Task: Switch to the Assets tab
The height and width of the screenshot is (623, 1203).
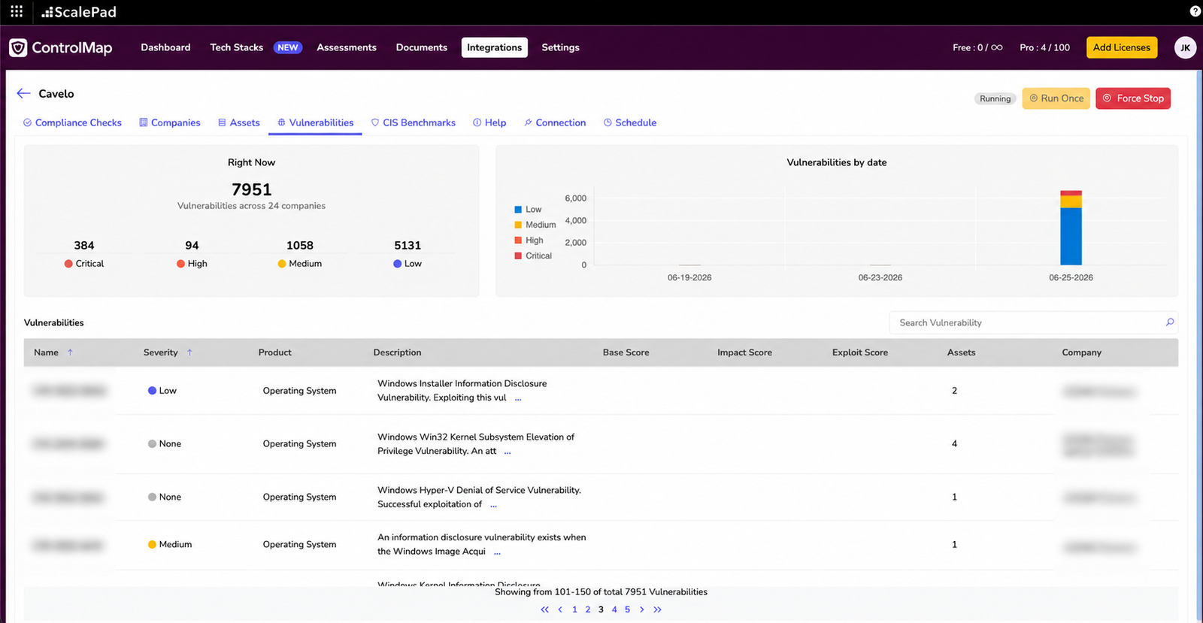Action: 239,122
